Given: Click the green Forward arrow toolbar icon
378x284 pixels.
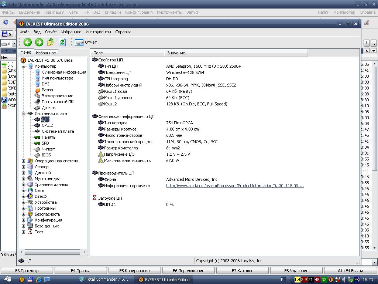Looking at the screenshot, I should pos(39,42).
